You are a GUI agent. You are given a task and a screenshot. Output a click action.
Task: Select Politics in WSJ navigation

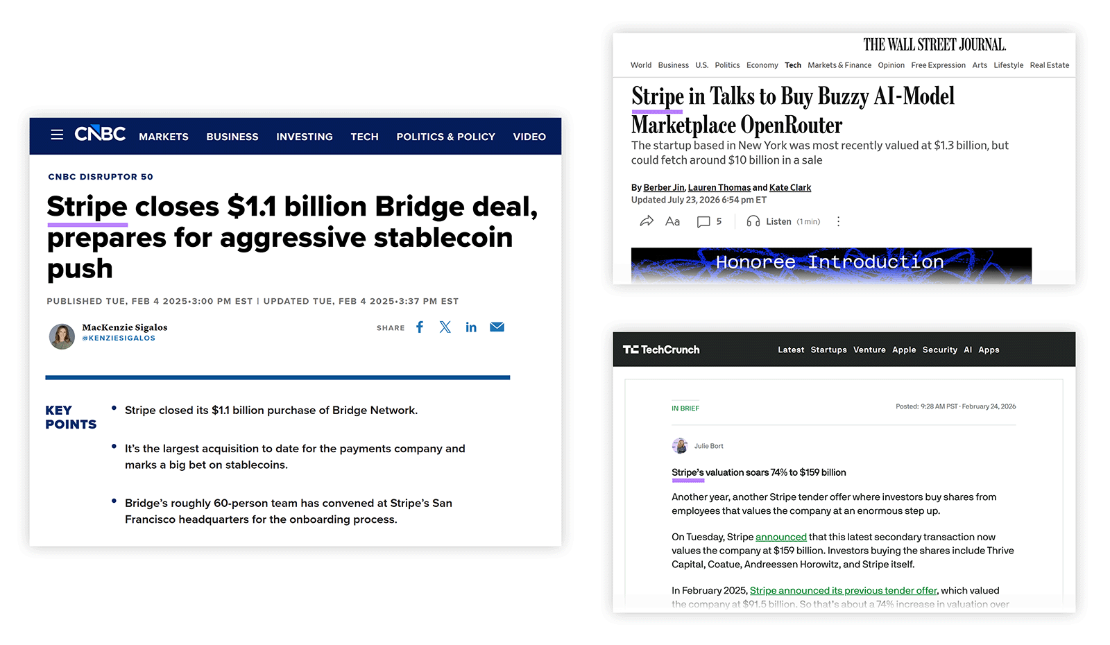click(727, 65)
